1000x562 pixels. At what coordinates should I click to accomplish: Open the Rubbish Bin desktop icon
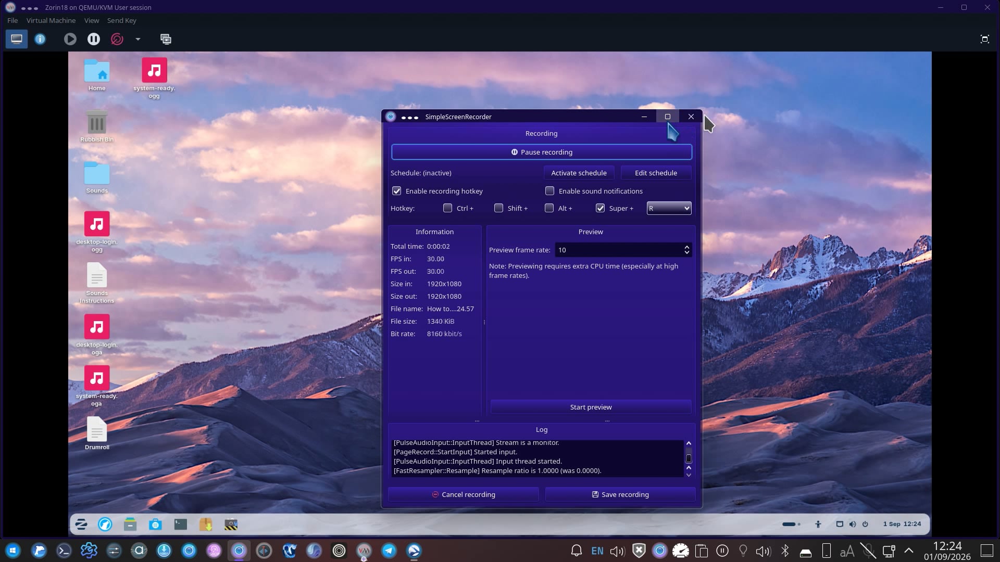[x=97, y=126]
